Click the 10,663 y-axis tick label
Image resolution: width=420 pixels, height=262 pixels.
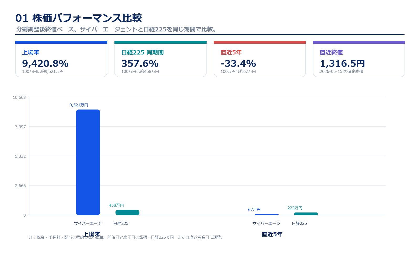tap(19, 97)
